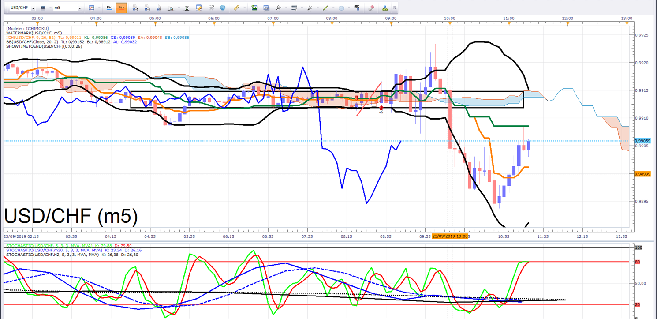Click the ICH(USD/CHF, 9, 26, 52) indicator label
The image size is (657, 319).
[x=31, y=38]
